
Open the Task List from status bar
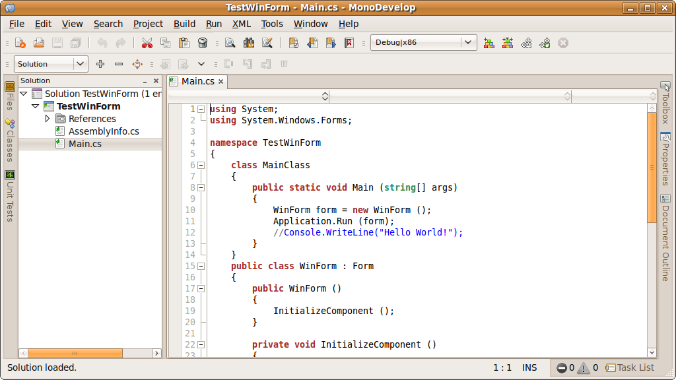click(x=630, y=367)
